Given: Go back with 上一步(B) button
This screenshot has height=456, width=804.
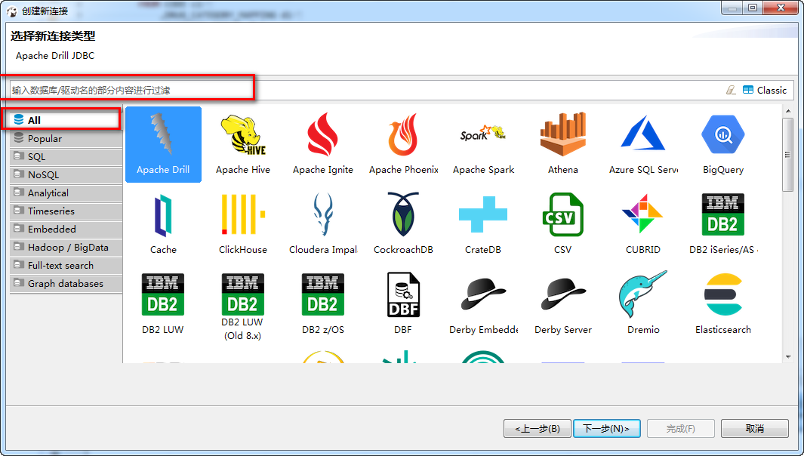Looking at the screenshot, I should point(538,428).
